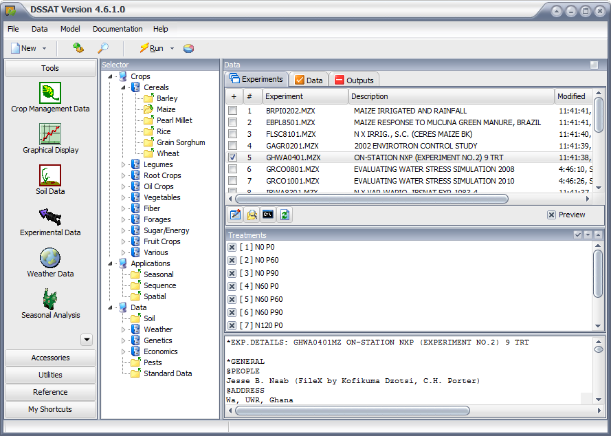Open the Model menu
611x436 pixels.
(x=70, y=29)
